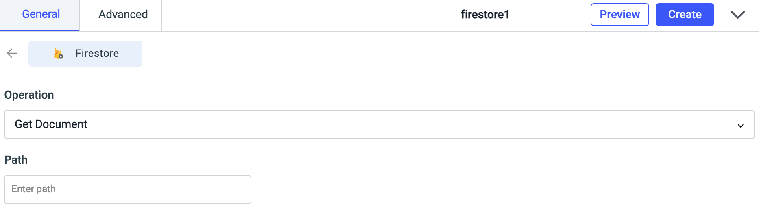Click the Path field label
This screenshot has width=759, height=208.
[16, 160]
